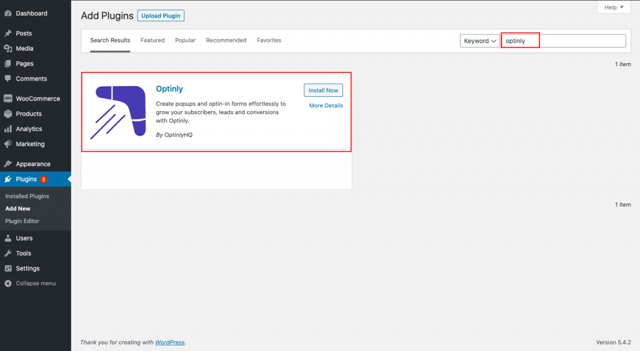Open the Media menu label
The image size is (640, 351).
24,49
